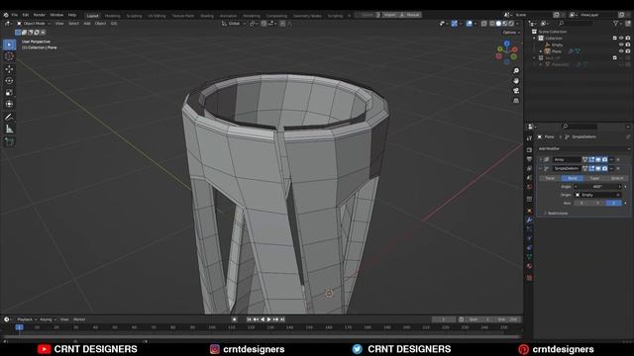The height and width of the screenshot is (356, 634).
Task: Click the viewport zoom magnifier icon
Action: 516,71
